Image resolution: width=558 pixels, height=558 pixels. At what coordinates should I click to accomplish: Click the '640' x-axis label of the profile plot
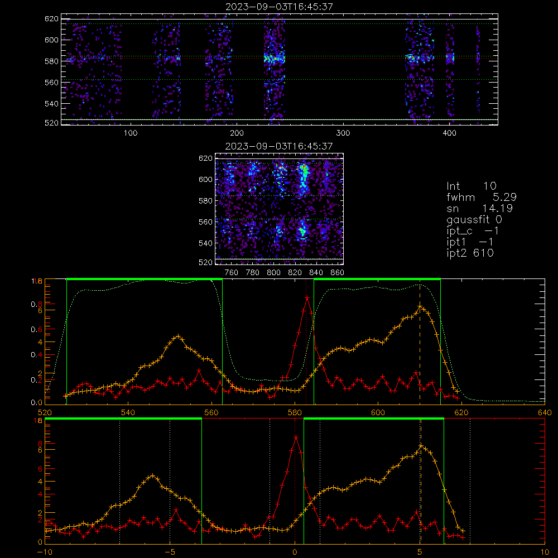545,412
